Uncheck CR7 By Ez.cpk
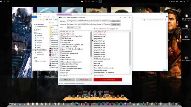191x107 pixels. point(61,38)
